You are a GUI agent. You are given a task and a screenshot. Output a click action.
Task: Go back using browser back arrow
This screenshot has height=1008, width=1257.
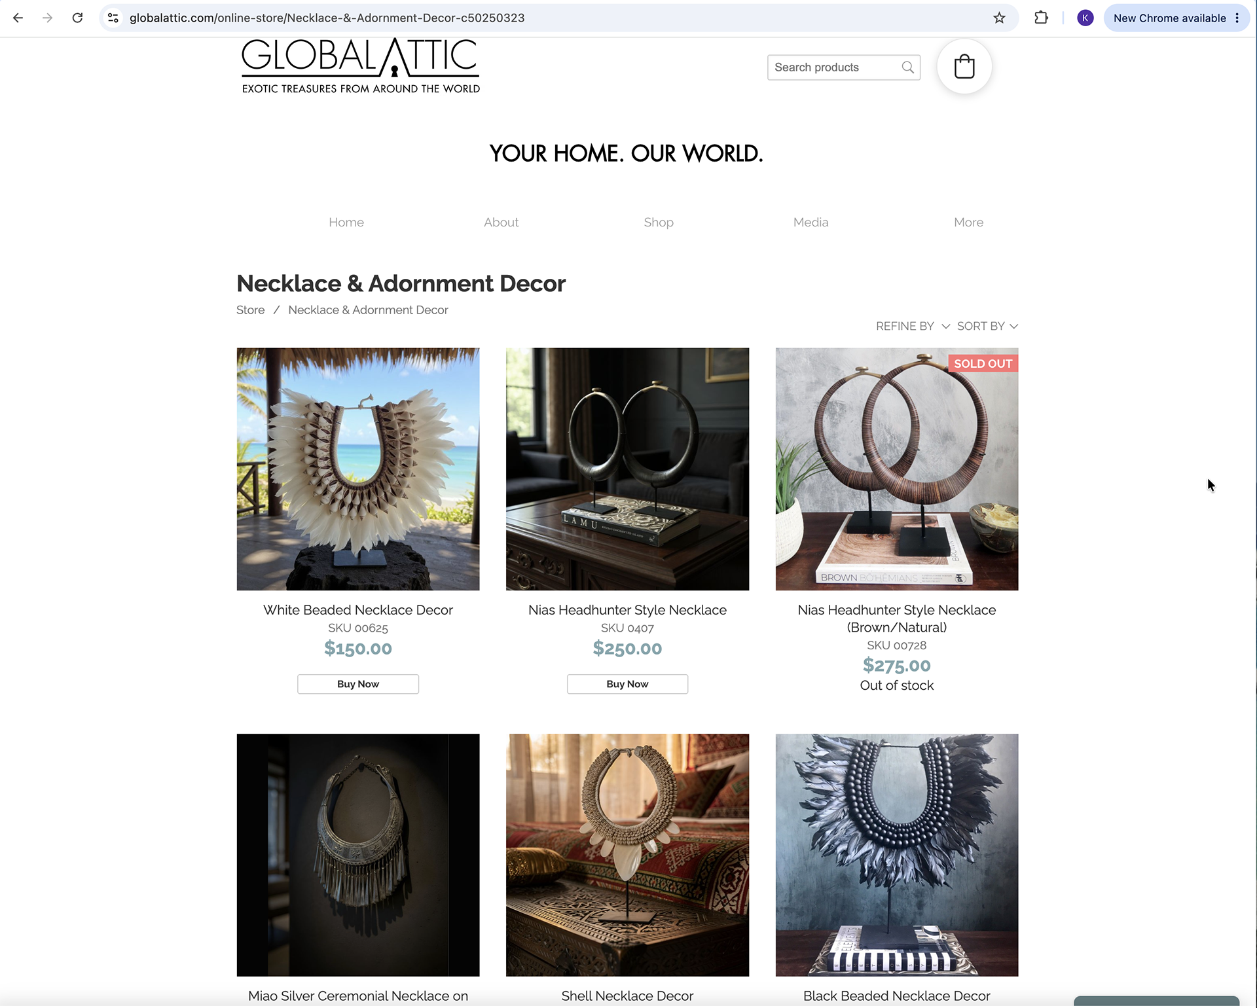tap(18, 18)
